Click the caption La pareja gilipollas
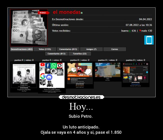Image resolution: width=163 pixels, height=140 pixels. 24,89
